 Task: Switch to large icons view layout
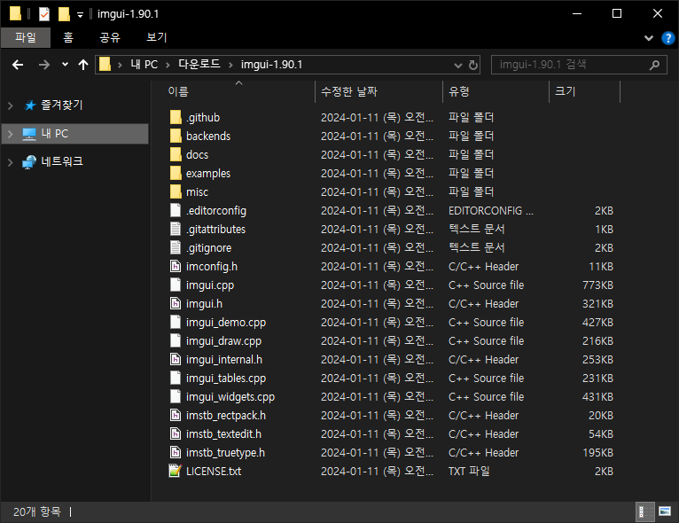[665, 511]
